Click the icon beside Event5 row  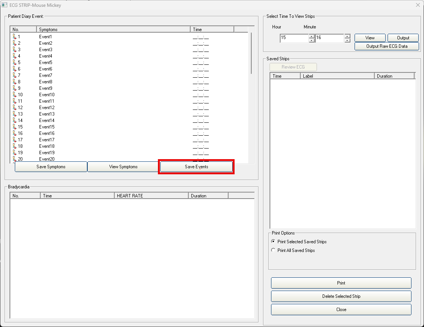coord(14,63)
